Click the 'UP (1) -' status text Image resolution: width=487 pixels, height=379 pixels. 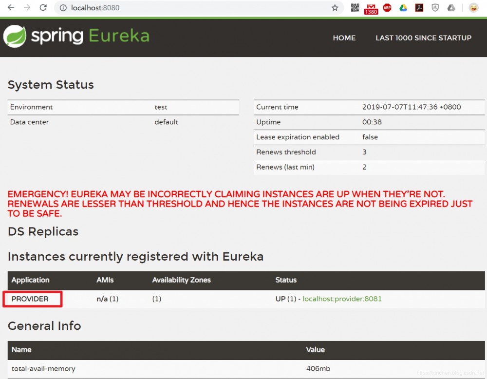coord(288,299)
